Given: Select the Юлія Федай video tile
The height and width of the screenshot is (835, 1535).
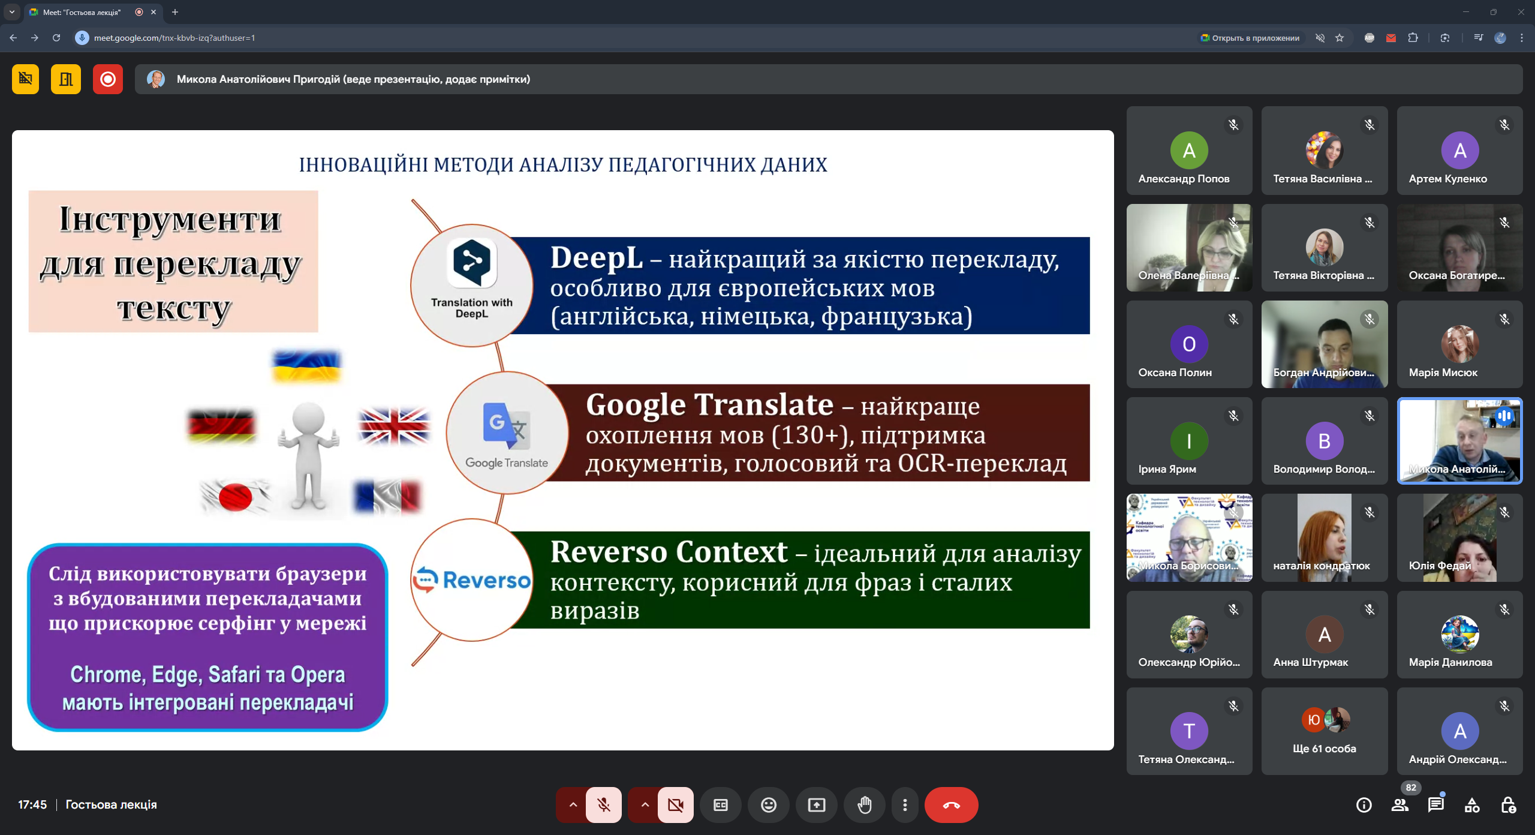Looking at the screenshot, I should [x=1459, y=538].
